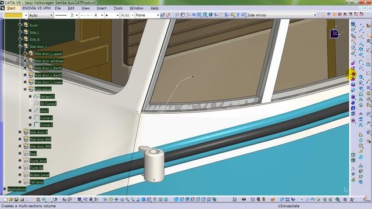Click the c:Extrapolate command field
The image size is (372, 209).
(x=288, y=206)
